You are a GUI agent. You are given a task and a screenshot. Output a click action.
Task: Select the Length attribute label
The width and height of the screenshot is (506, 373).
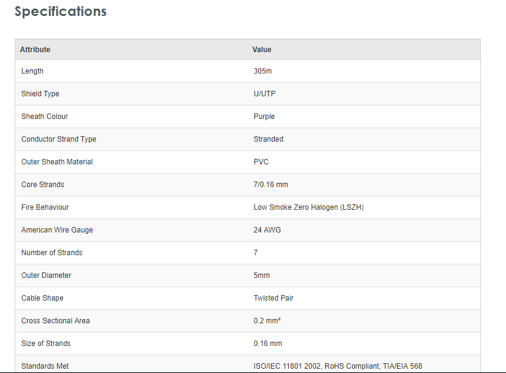33,71
